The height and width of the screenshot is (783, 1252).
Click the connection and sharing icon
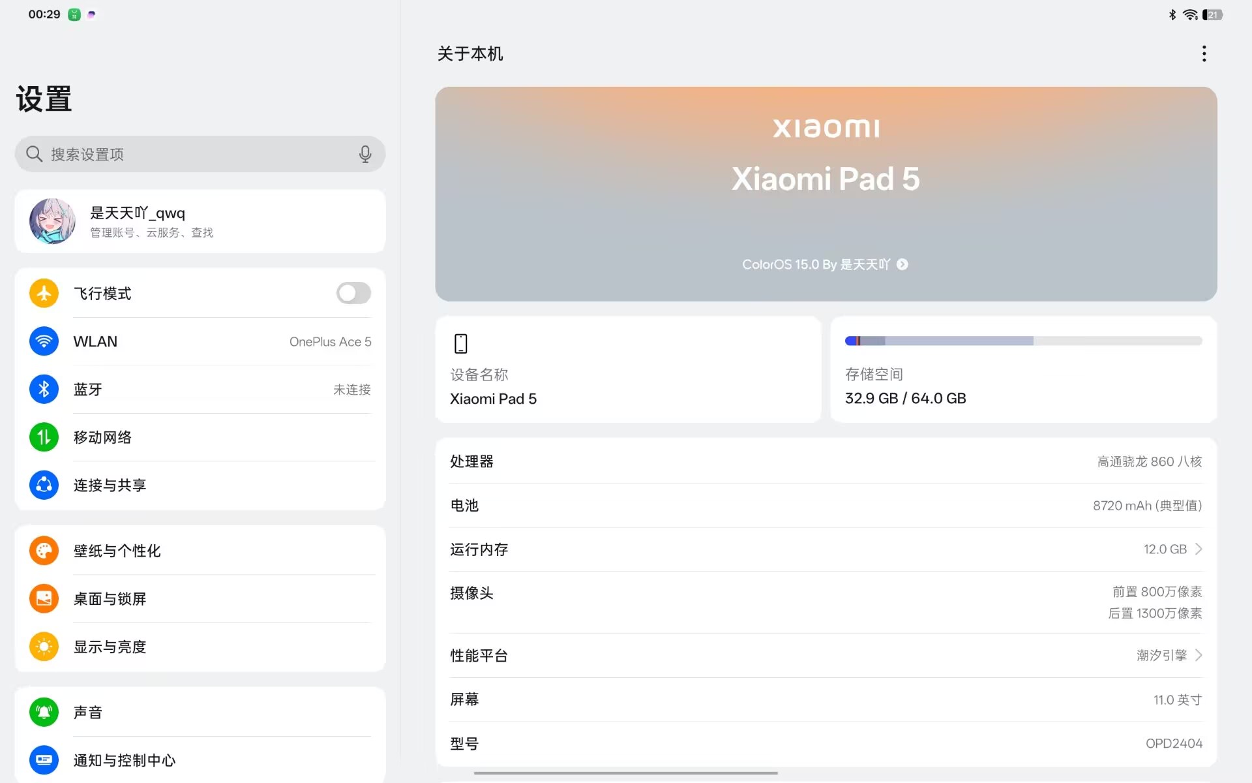tap(44, 485)
